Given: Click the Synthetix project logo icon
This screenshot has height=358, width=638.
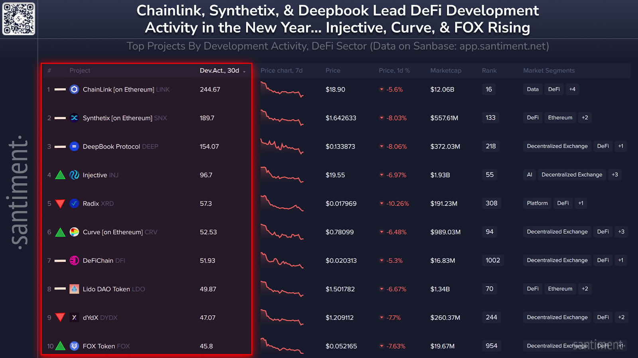Looking at the screenshot, I should click(x=74, y=118).
